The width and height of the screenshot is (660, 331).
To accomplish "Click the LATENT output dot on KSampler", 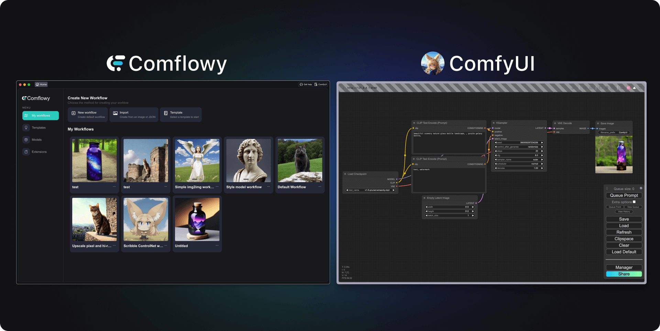I will coord(546,128).
